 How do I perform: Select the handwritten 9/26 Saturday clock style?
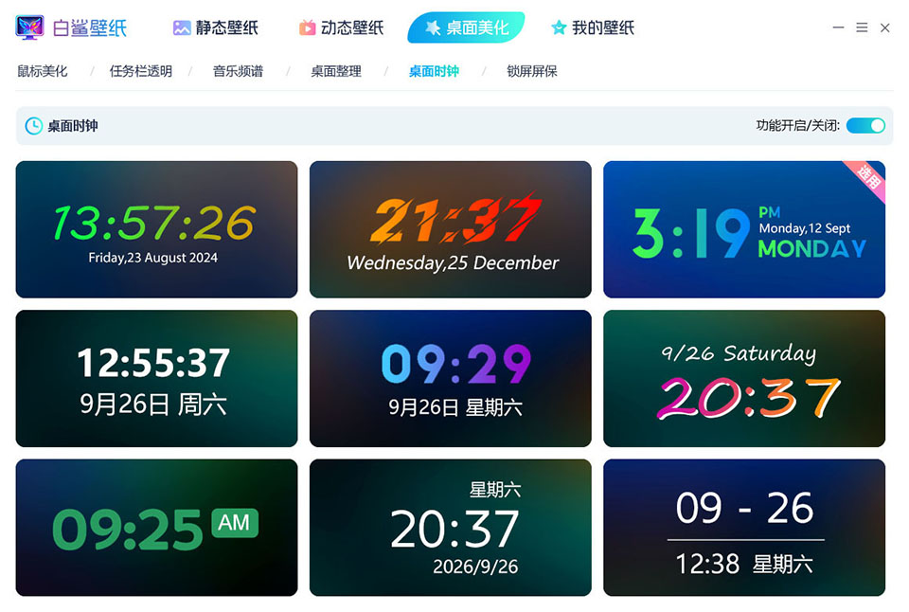click(x=744, y=379)
